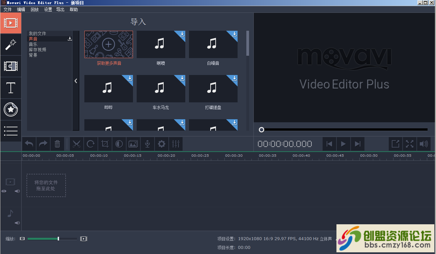The image size is (436, 254).
Task: Play the preview video
Action: coord(344,144)
